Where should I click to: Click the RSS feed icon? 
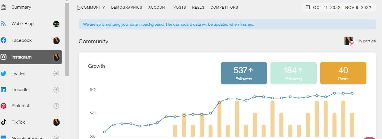point(3,24)
